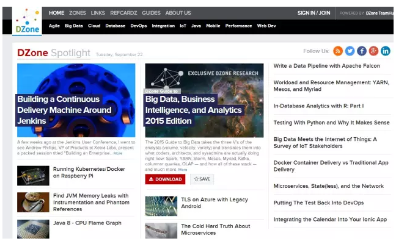The height and width of the screenshot is (241, 396).
Task: Select the Mobile zone
Action: pyautogui.click(x=213, y=26)
